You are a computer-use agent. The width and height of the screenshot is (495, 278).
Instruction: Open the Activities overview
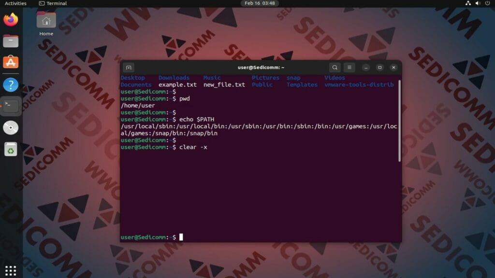(x=15, y=3)
